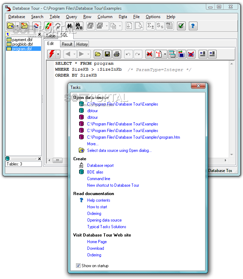
Task: Click the blue question mark help icon
Action: [193, 26]
